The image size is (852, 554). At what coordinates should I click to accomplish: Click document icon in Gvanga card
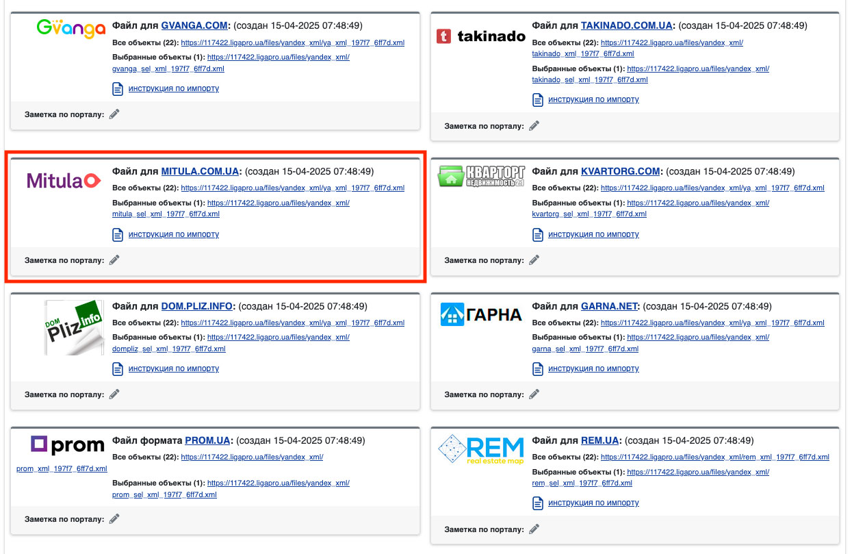pos(118,89)
